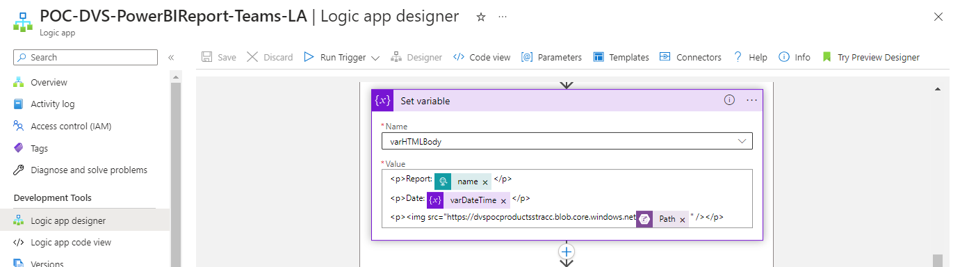
Task: Remove the 'name' token with its x
Action: click(x=485, y=182)
